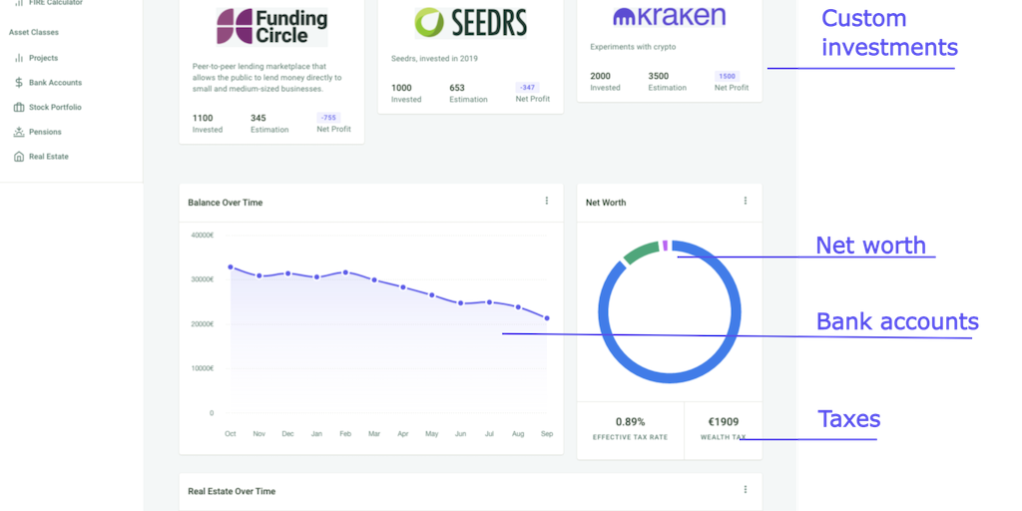Screen dimensions: 1022x511
Task: Go to the Pensions sidebar page
Action: (45, 132)
